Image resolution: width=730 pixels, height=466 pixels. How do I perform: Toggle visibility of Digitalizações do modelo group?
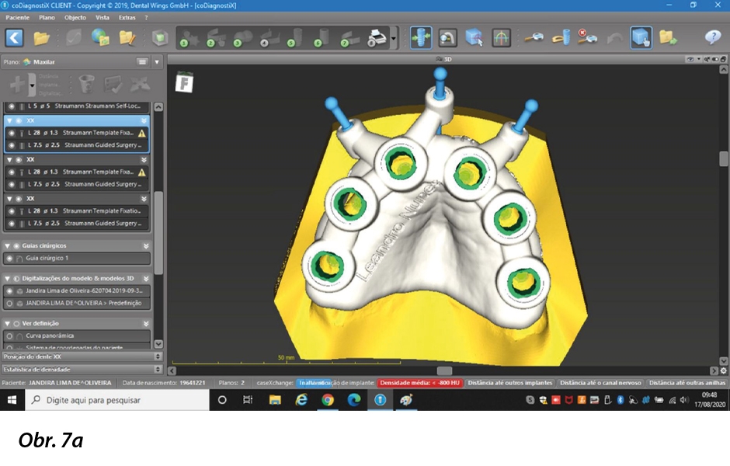click(17, 278)
